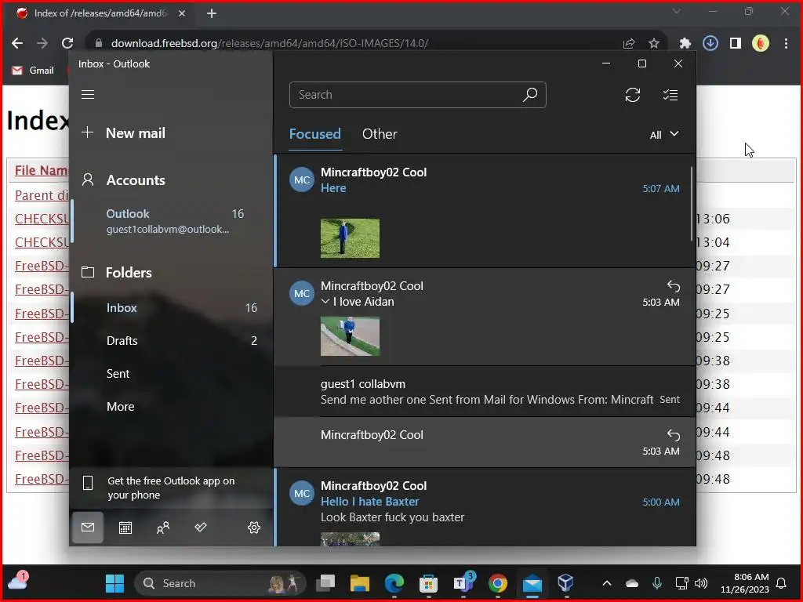Open the email titled Here
803x602 pixels.
(485, 211)
